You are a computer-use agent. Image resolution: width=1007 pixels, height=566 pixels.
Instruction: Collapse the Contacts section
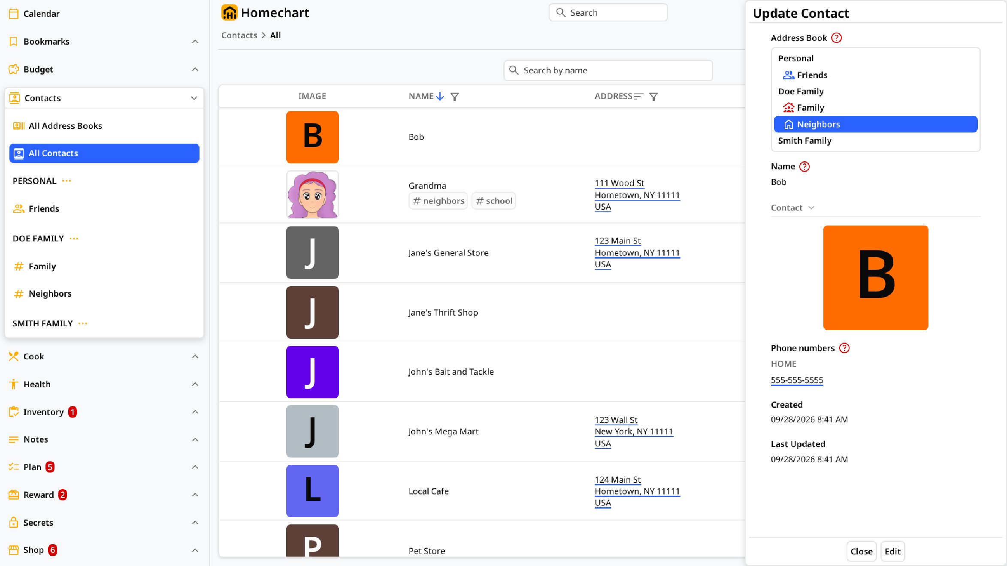click(x=194, y=98)
